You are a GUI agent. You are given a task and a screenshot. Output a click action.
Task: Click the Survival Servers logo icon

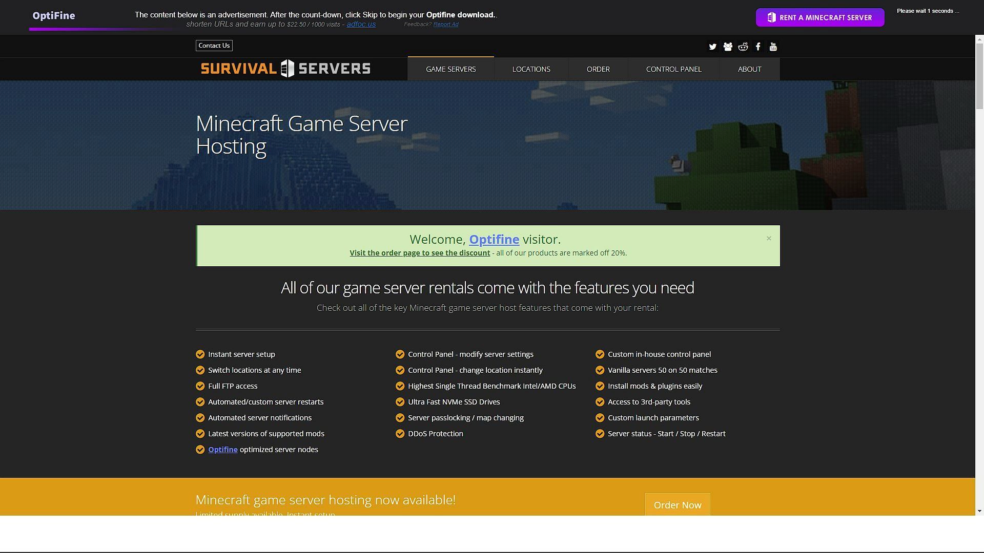[289, 68]
